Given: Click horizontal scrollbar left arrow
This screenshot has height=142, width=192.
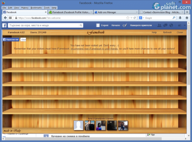Looking at the screenshot, I should pos(3,139).
